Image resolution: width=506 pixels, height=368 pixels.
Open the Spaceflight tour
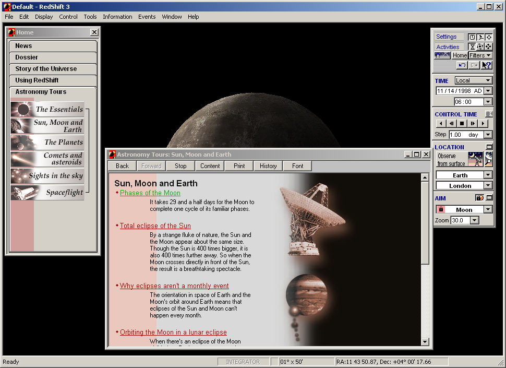47,193
